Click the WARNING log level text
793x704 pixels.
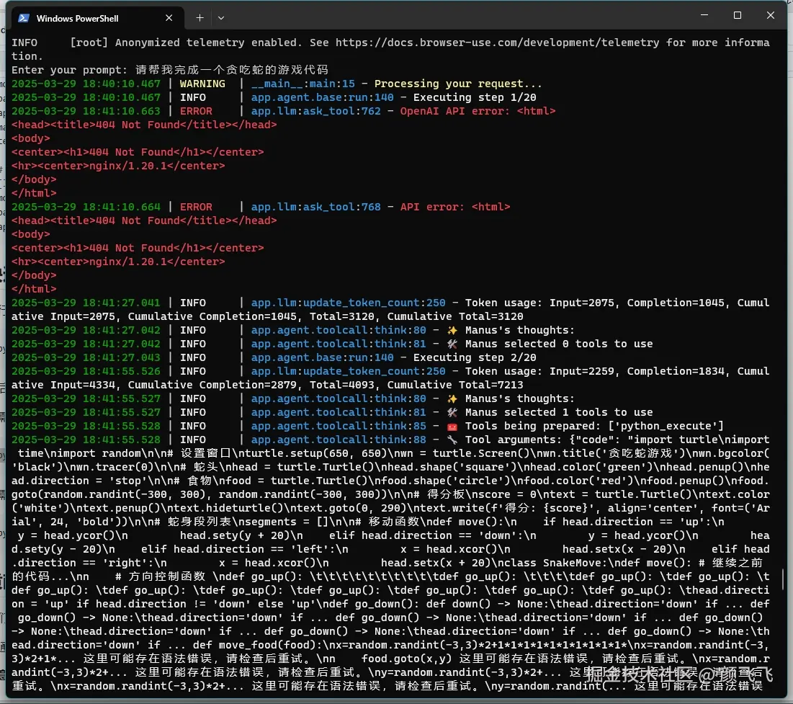pos(202,84)
